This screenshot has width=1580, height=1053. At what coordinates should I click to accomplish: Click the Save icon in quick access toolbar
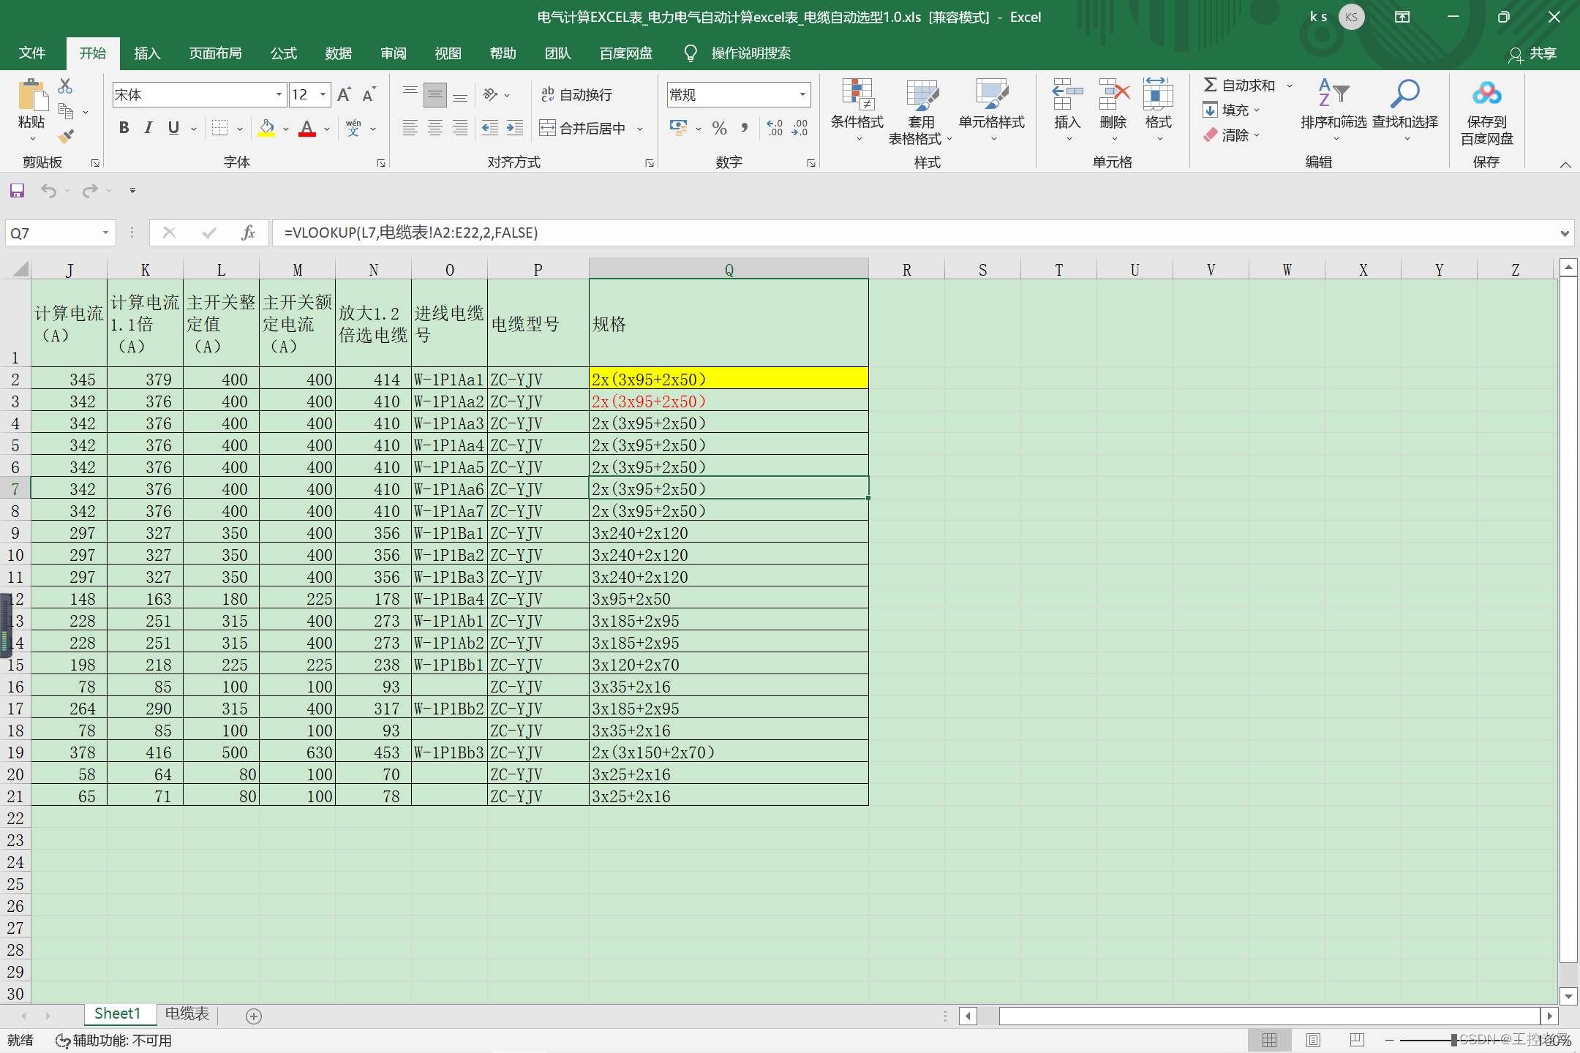(17, 191)
